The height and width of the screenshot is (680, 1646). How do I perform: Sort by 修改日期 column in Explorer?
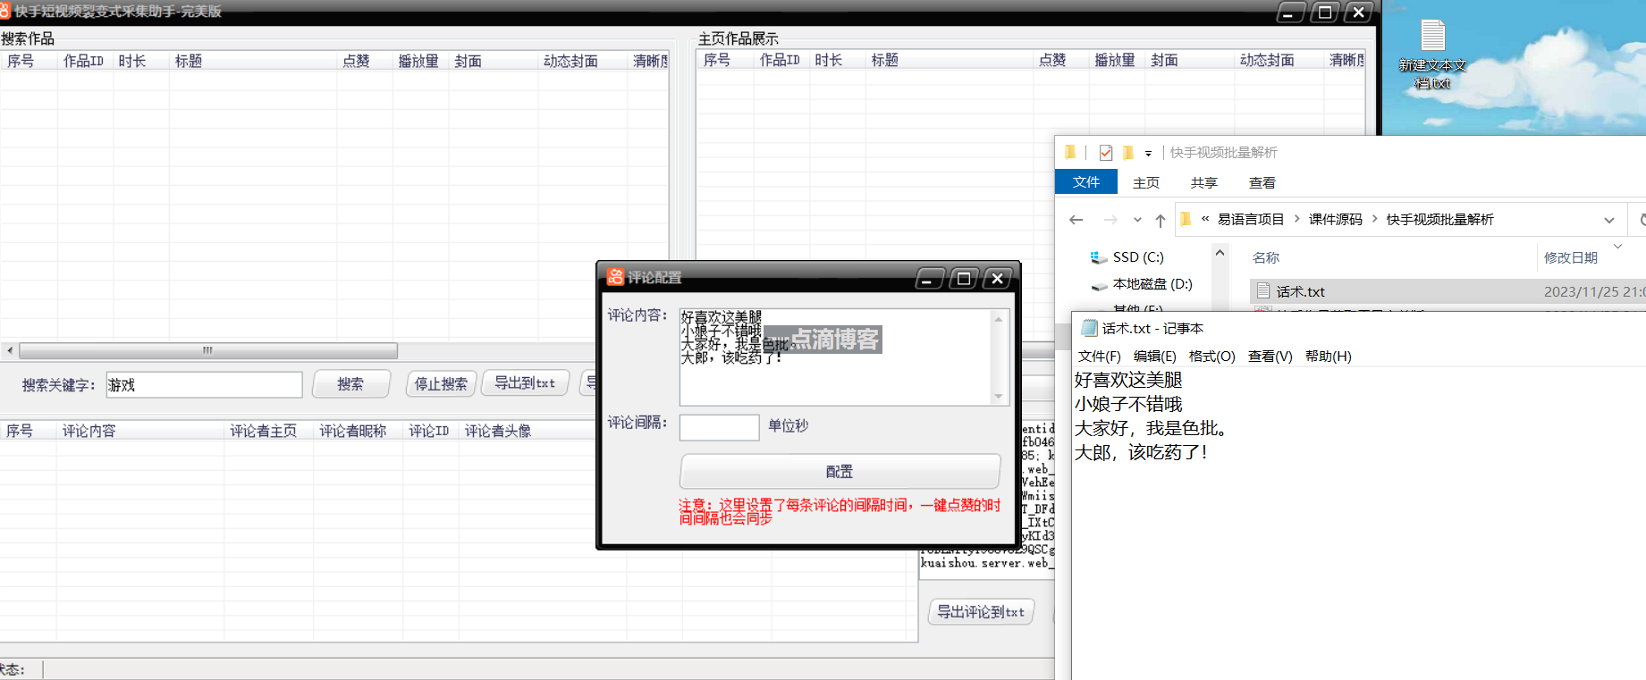coord(1571,257)
